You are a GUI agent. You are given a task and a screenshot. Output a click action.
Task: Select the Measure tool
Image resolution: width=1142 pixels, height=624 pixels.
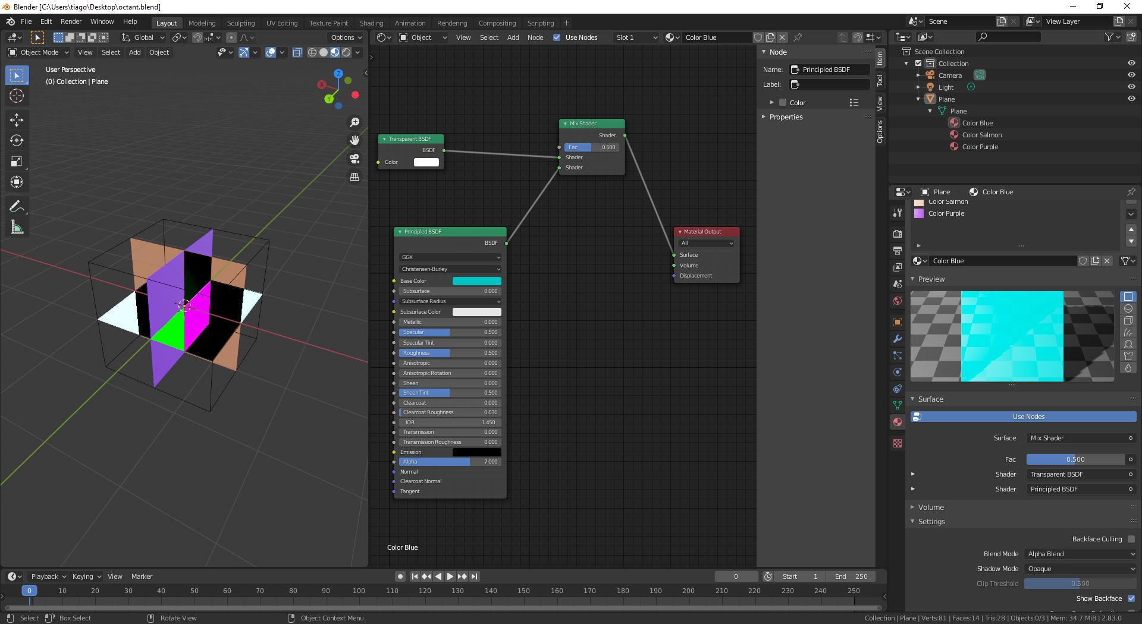click(17, 228)
